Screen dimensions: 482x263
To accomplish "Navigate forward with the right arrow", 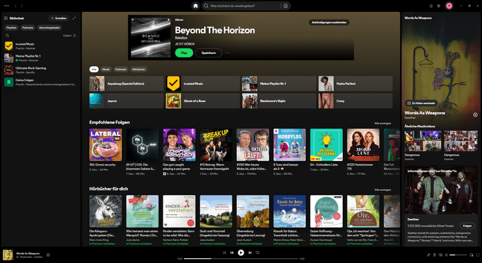I will coord(22,6).
